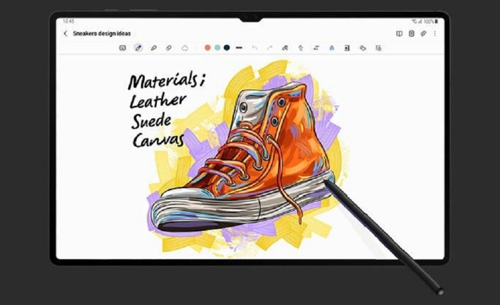Open the pen thickness line setting
Image resolution: width=500 pixels, height=305 pixels.
pyautogui.click(x=239, y=48)
